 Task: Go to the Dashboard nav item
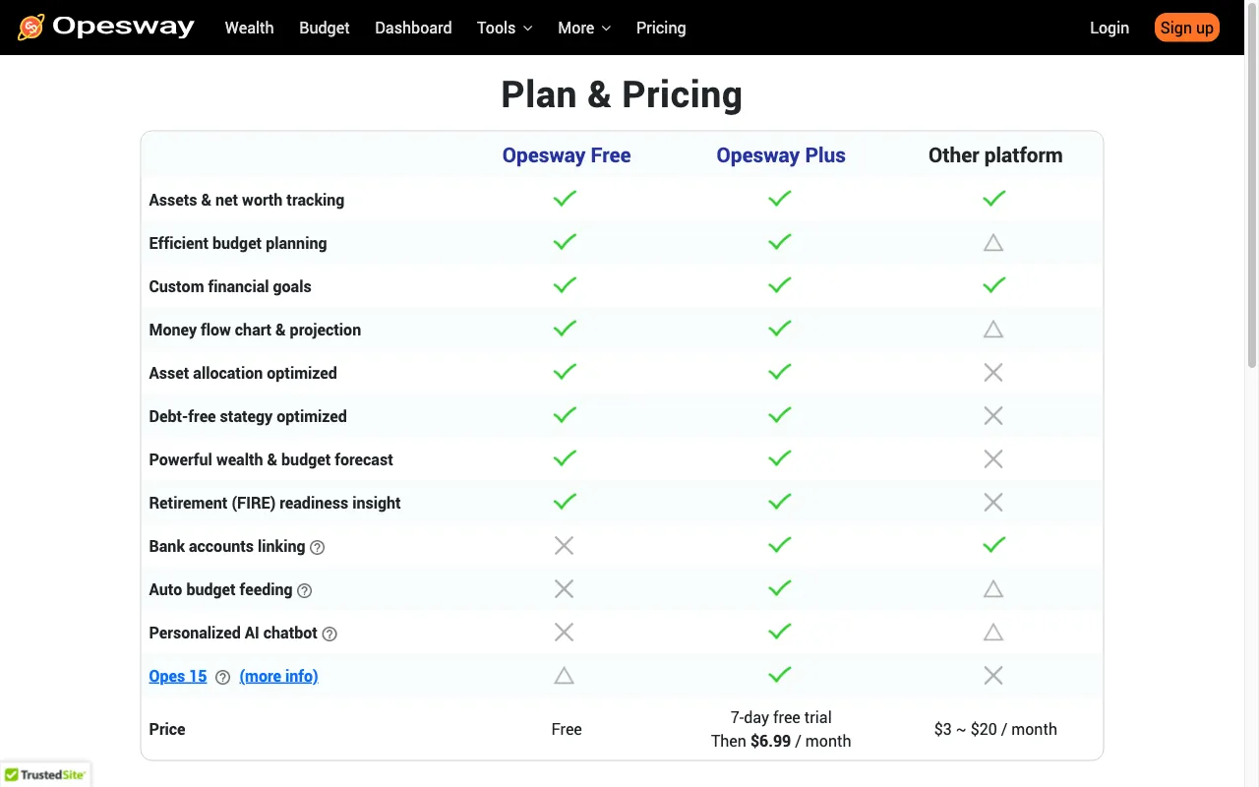pyautogui.click(x=413, y=28)
